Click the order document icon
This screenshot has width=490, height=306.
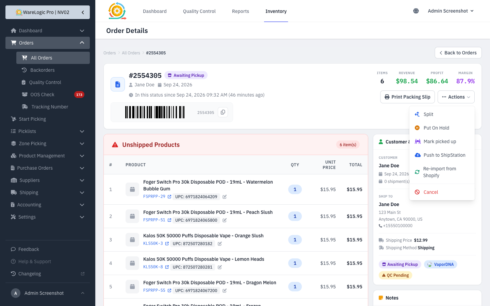coord(118,84)
